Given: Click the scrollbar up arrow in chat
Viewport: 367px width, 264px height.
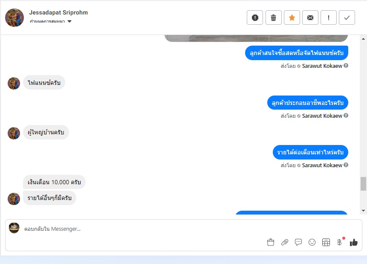Looking at the screenshot, I should click(x=363, y=39).
